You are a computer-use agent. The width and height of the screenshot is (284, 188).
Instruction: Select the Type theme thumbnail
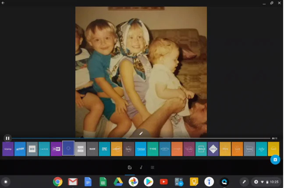(153, 149)
